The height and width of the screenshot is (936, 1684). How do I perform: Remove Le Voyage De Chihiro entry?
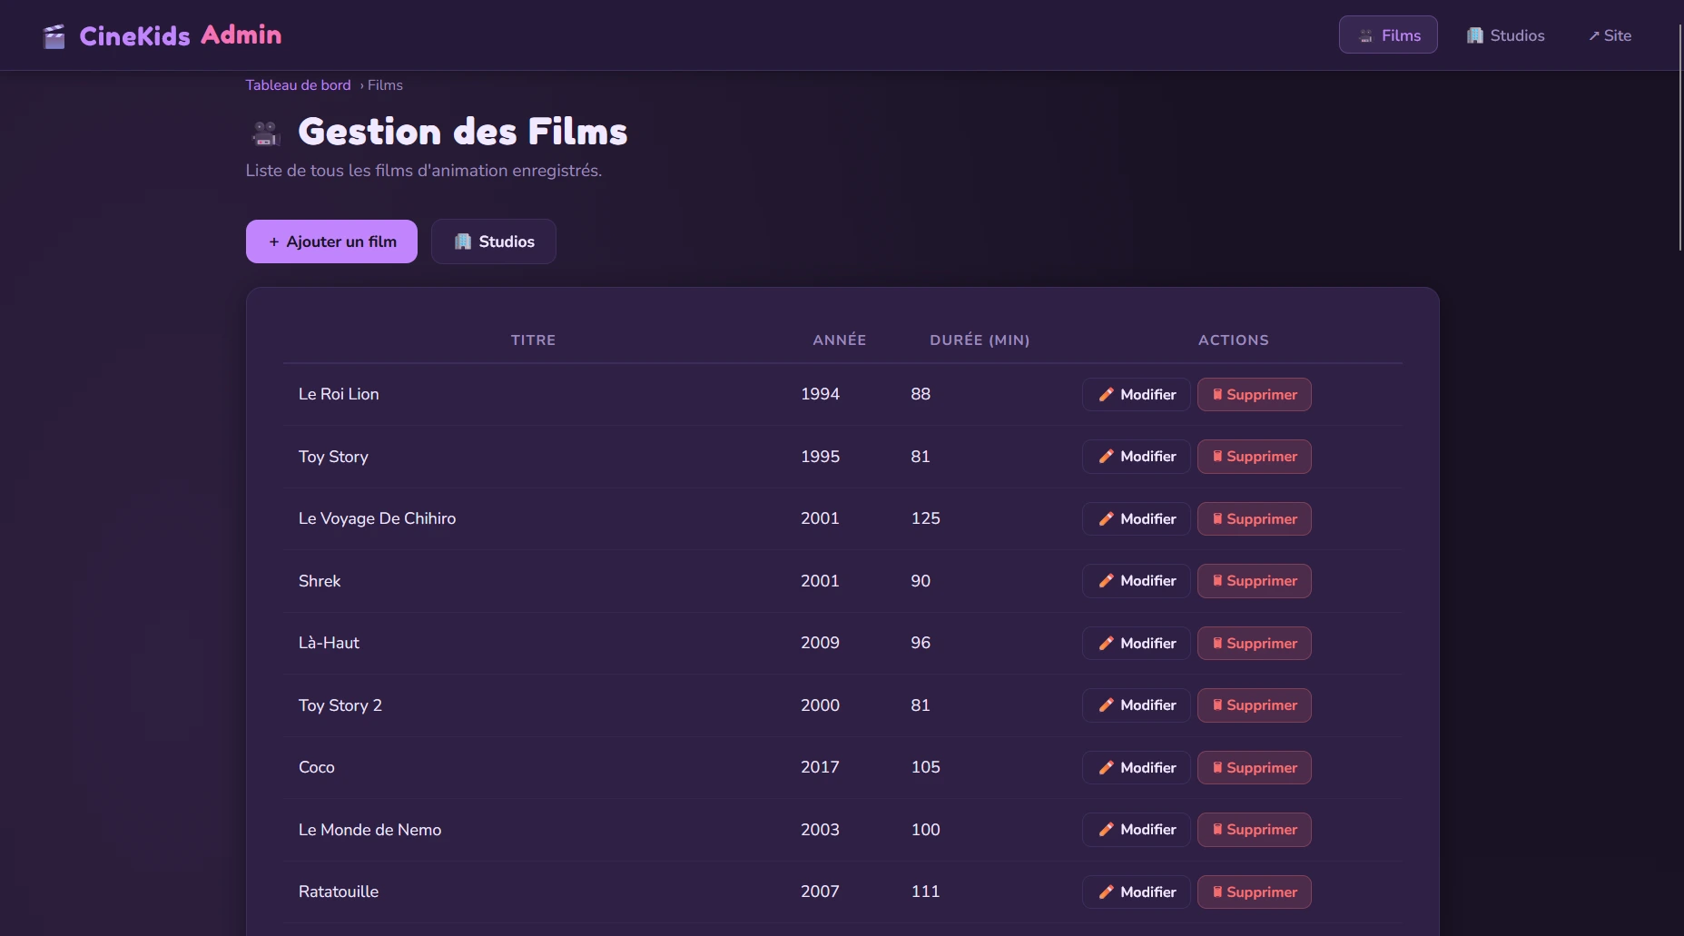[x=1254, y=518]
